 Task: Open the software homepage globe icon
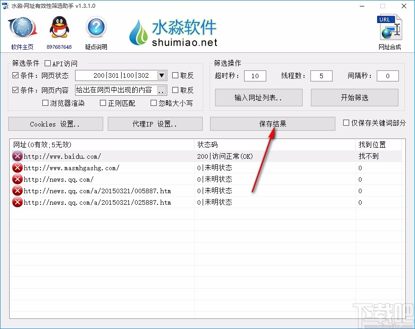[x=21, y=28]
